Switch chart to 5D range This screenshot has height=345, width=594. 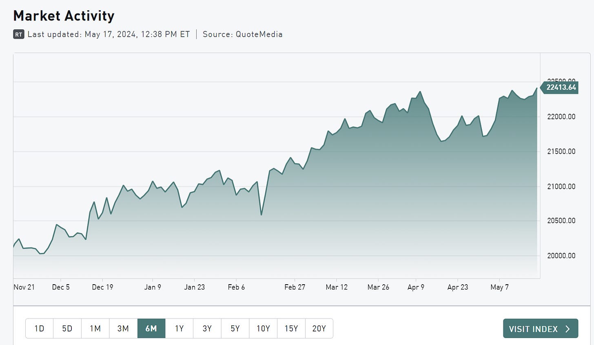(67, 328)
